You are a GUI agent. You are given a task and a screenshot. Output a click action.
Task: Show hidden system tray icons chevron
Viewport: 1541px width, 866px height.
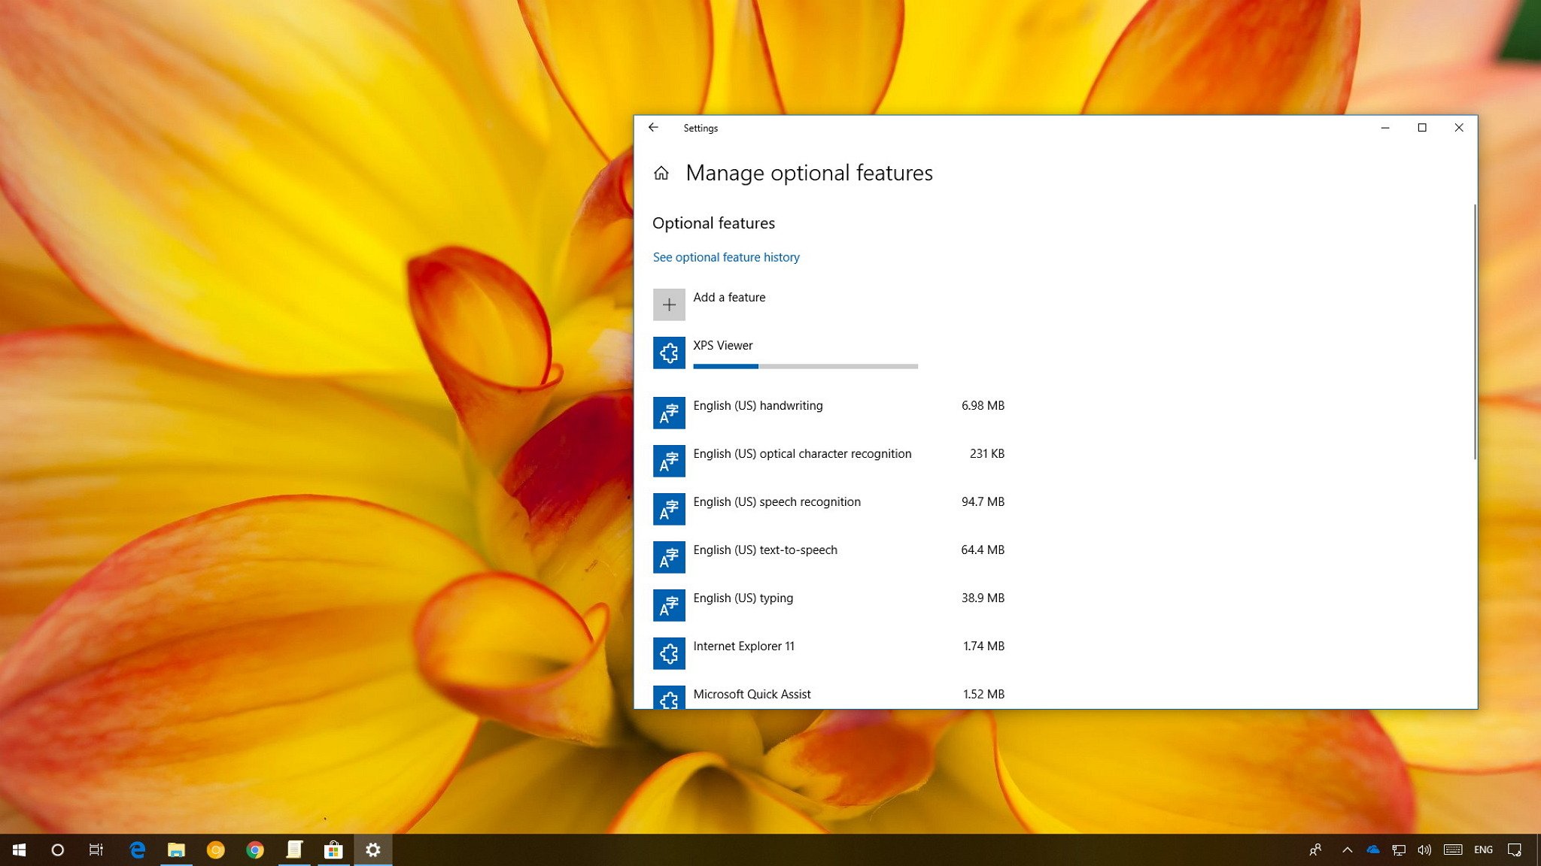(1348, 850)
